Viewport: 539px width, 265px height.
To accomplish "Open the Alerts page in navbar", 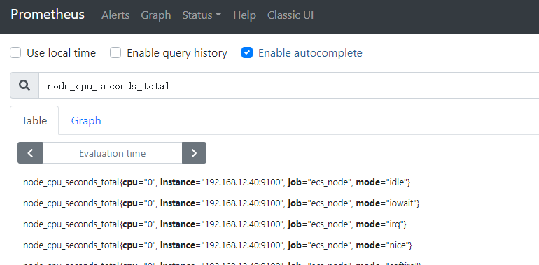I will coord(115,15).
